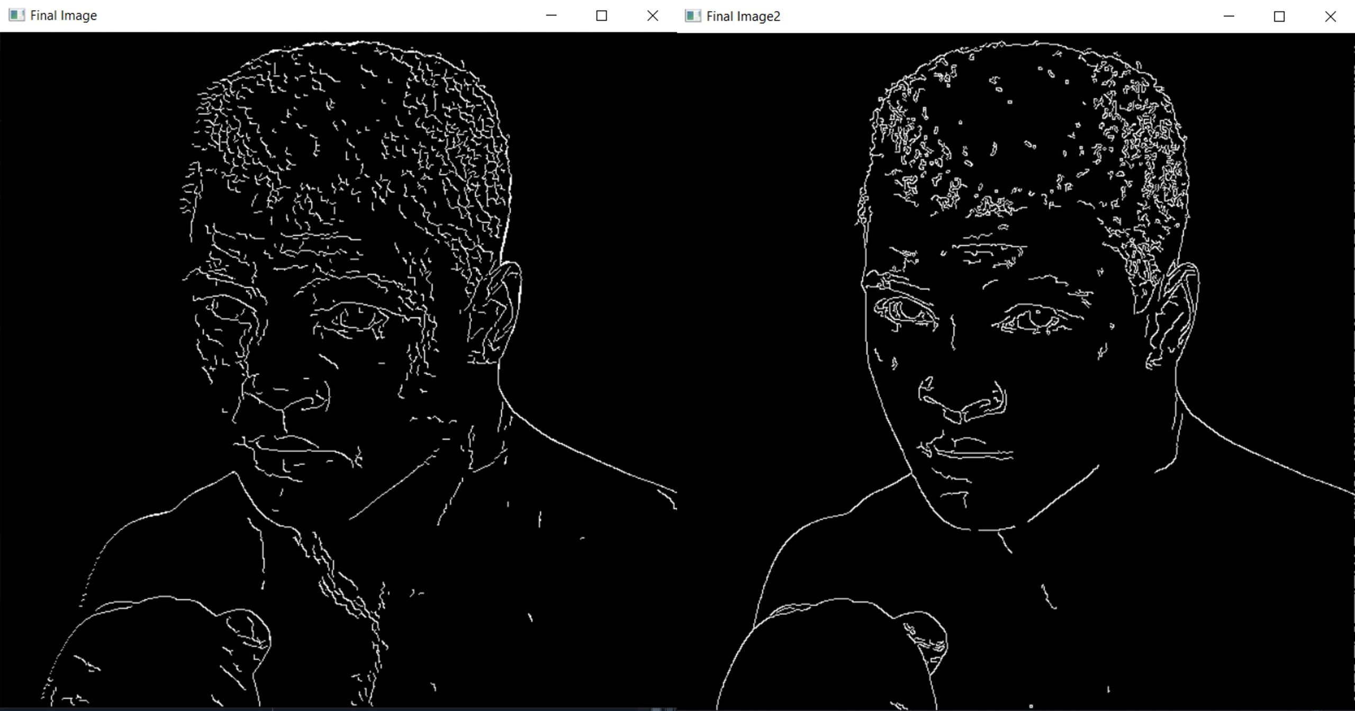Click the 'Final Image' title text
Image resolution: width=1355 pixels, height=711 pixels.
[x=64, y=16]
